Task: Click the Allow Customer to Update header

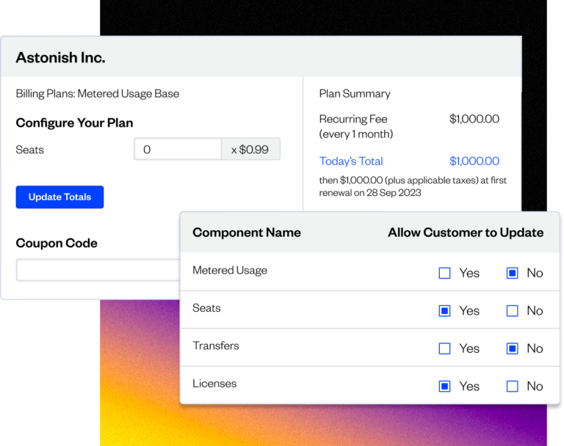Action: click(466, 233)
